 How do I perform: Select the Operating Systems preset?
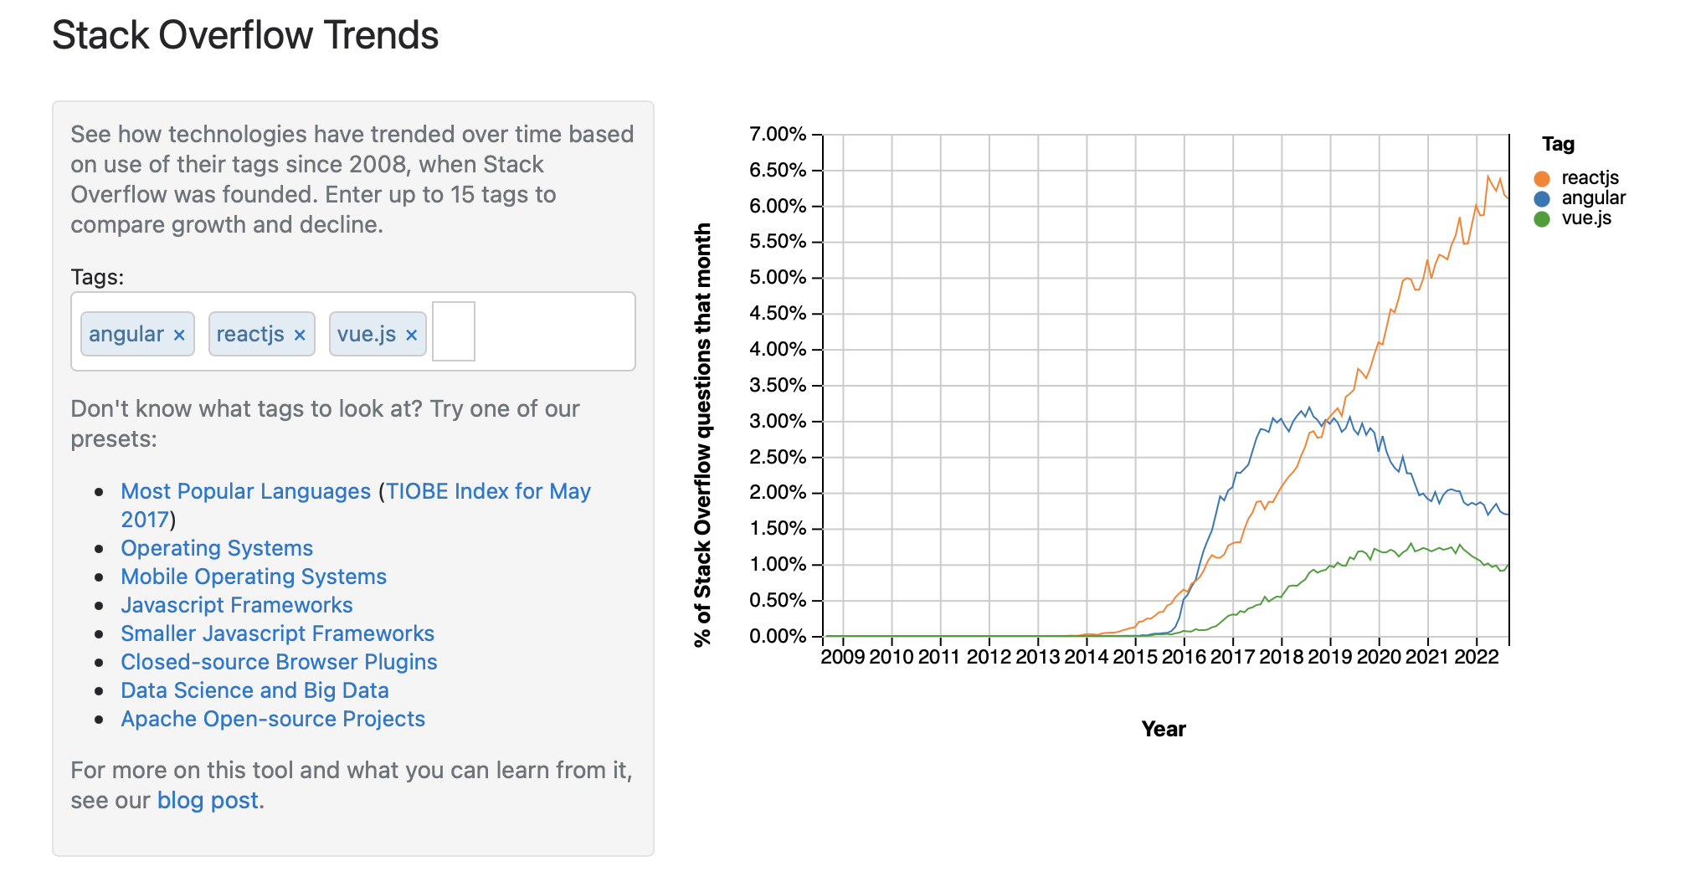(217, 548)
